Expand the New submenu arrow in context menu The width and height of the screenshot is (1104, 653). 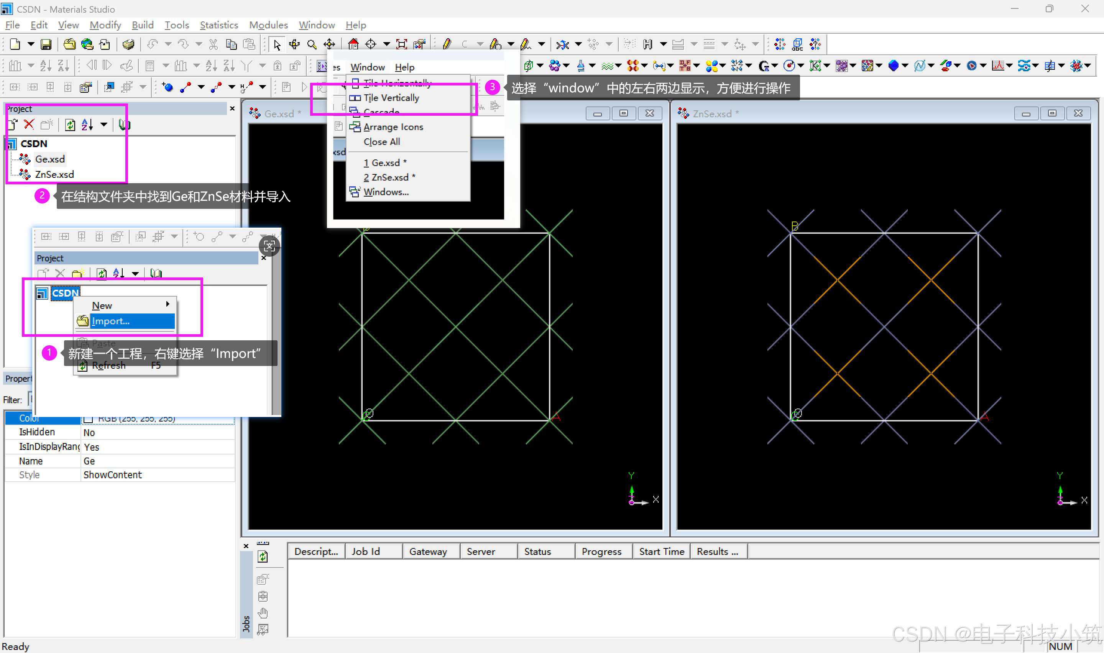pos(168,304)
